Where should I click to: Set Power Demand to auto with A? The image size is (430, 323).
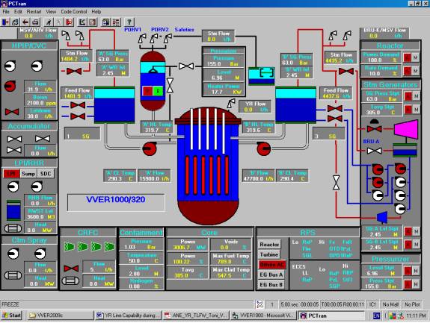click(408, 57)
